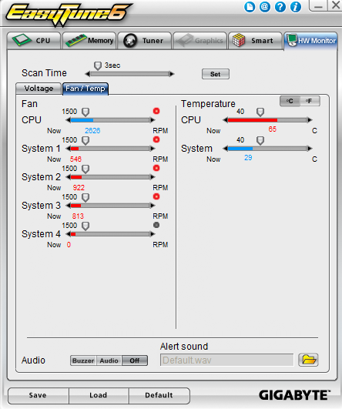The image size is (342, 409).
Task: Toggle System 3 fan alert indicator
Action: (x=156, y=196)
